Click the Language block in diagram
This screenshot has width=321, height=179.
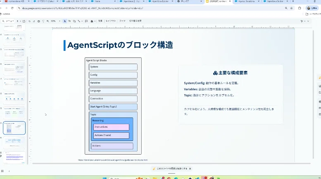(113, 91)
